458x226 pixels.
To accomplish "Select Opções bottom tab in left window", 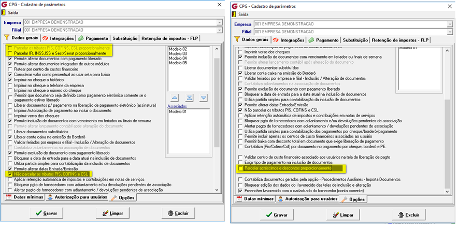I will (123, 197).
